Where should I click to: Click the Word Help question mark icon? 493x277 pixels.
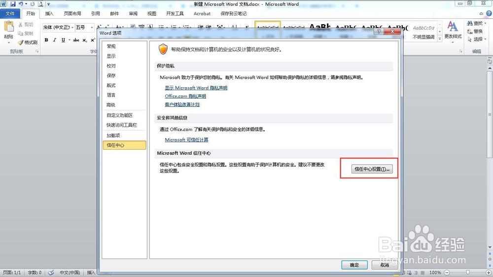tap(489, 13)
